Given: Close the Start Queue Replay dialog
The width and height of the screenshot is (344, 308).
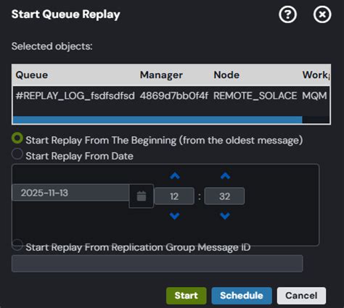Looking at the screenshot, I should pos(322,14).
